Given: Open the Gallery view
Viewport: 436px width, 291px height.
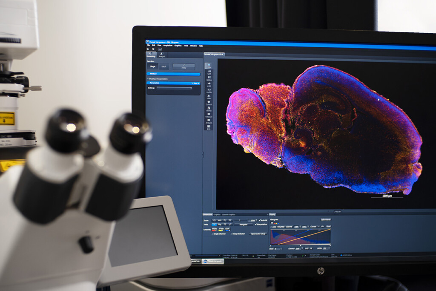Looking at the screenshot, I should tap(210, 78).
